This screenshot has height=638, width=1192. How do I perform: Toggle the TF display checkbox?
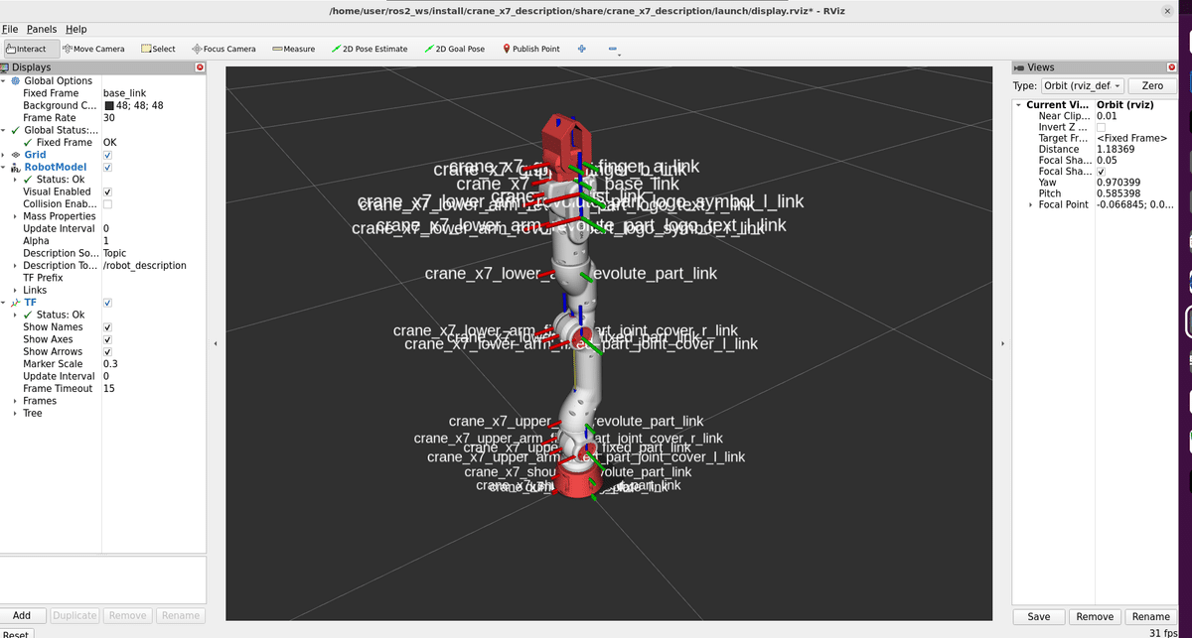(x=107, y=303)
